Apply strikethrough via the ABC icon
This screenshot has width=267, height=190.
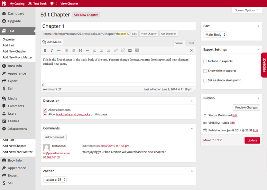pos(59,51)
